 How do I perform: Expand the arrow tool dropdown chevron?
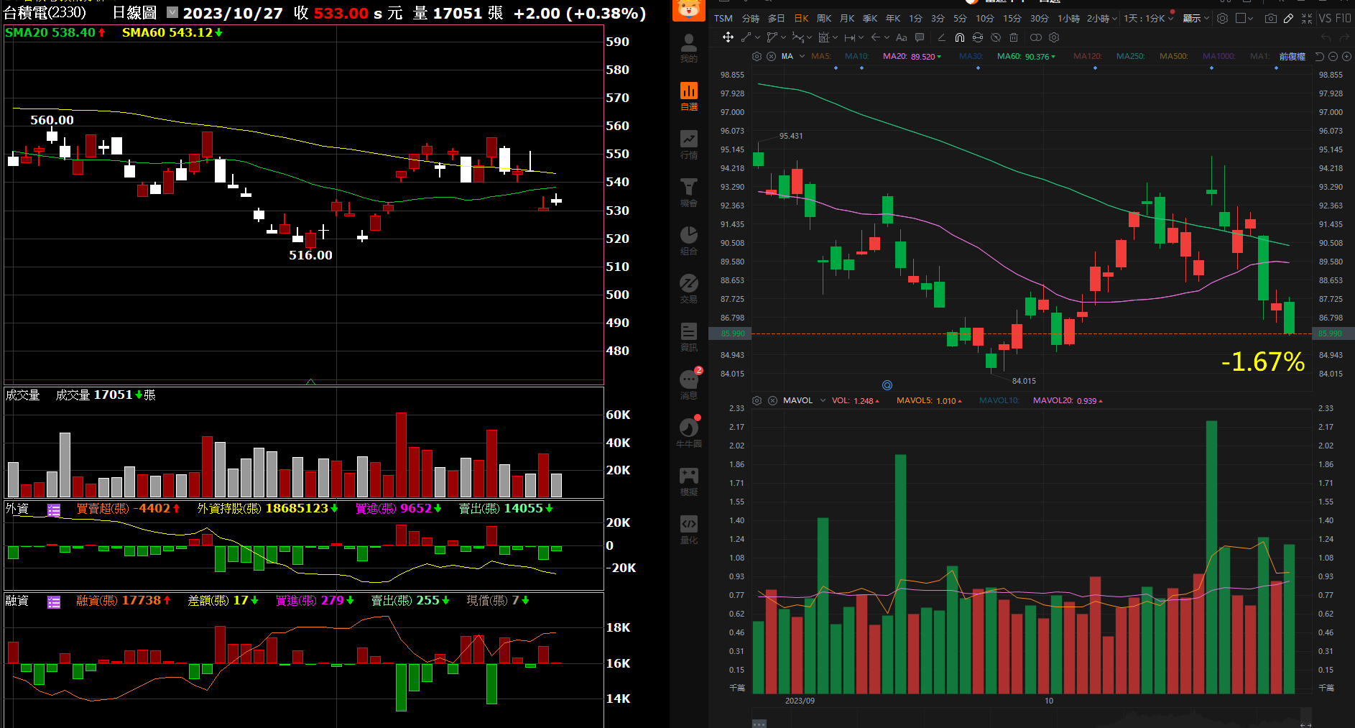coord(887,37)
